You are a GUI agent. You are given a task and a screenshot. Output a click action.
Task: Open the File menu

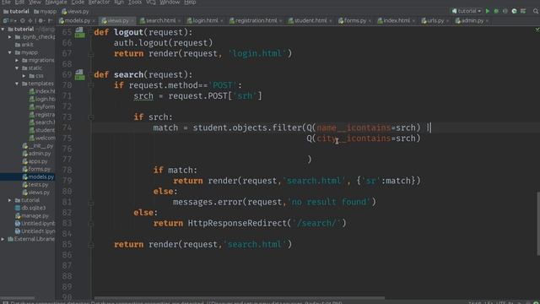click(6, 2)
